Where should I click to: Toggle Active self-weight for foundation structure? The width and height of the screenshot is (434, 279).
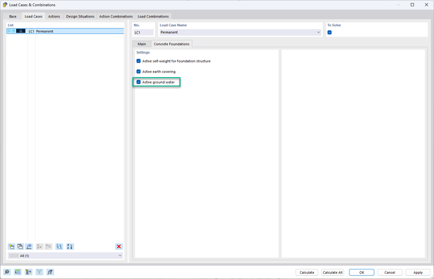click(138, 61)
